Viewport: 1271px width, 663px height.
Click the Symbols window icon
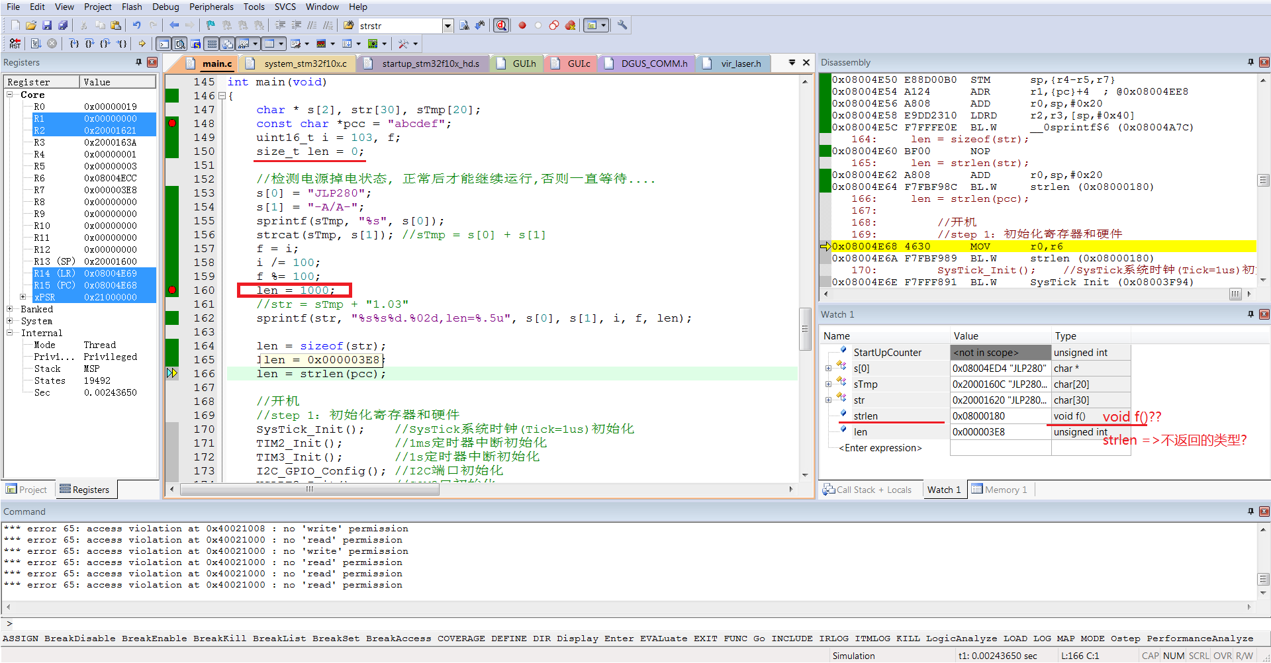point(196,44)
